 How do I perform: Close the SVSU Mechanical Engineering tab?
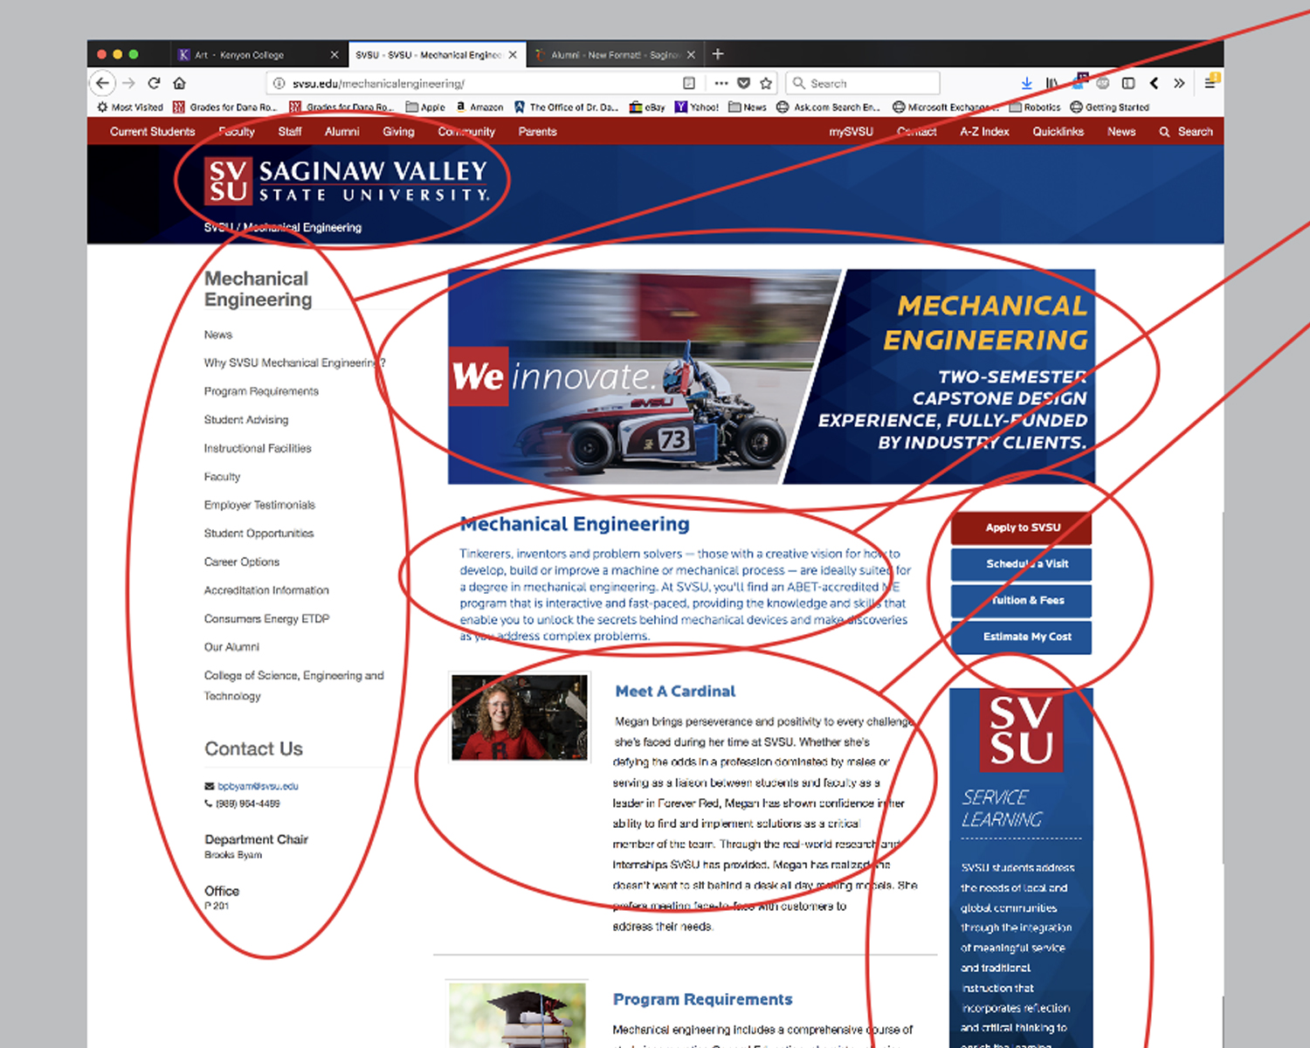click(513, 54)
